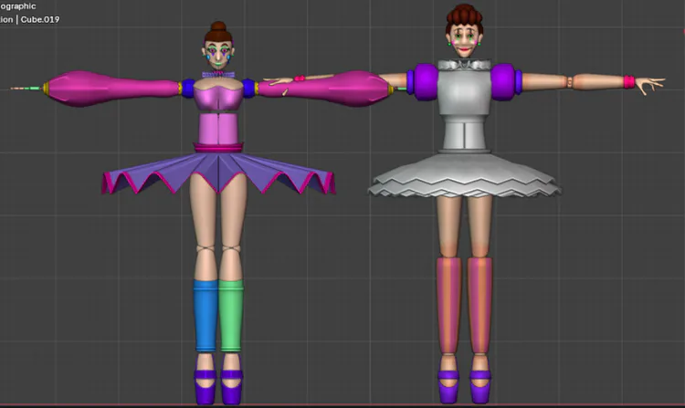The height and width of the screenshot is (408, 685).
Task: Select the pink bracelet beside the open hand
Action: 629,81
